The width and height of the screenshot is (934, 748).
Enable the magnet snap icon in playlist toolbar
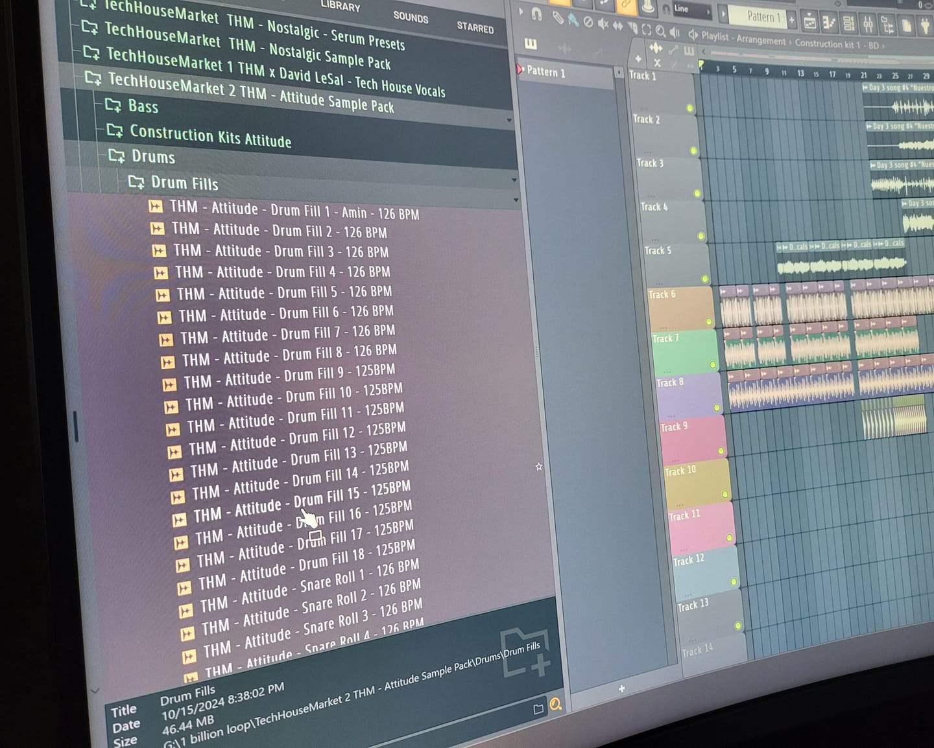tap(536, 14)
